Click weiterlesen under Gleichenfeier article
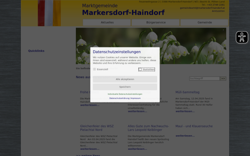This screenshot has height=156, width=250. [x=90, y=149]
